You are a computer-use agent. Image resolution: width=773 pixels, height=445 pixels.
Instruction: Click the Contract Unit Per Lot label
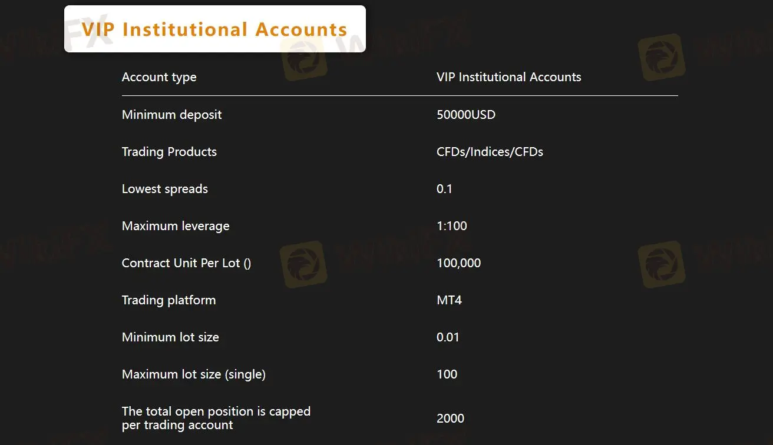tap(186, 263)
